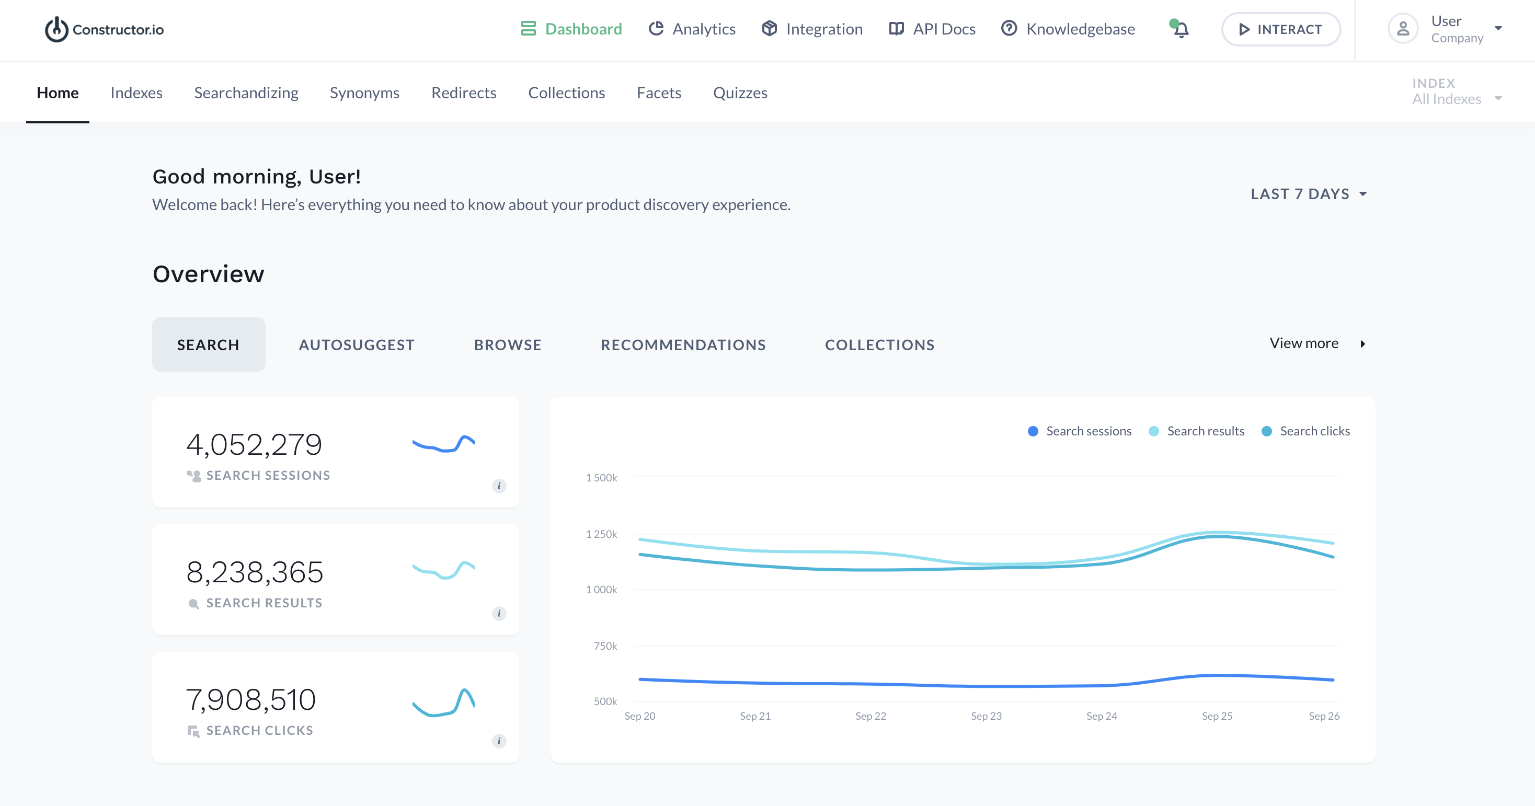Select the SEARCH overview tab
This screenshot has height=806, width=1535.
pos(209,344)
